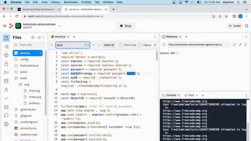
Task: Click the Select all button
Action: pyautogui.click(x=109, y=45)
